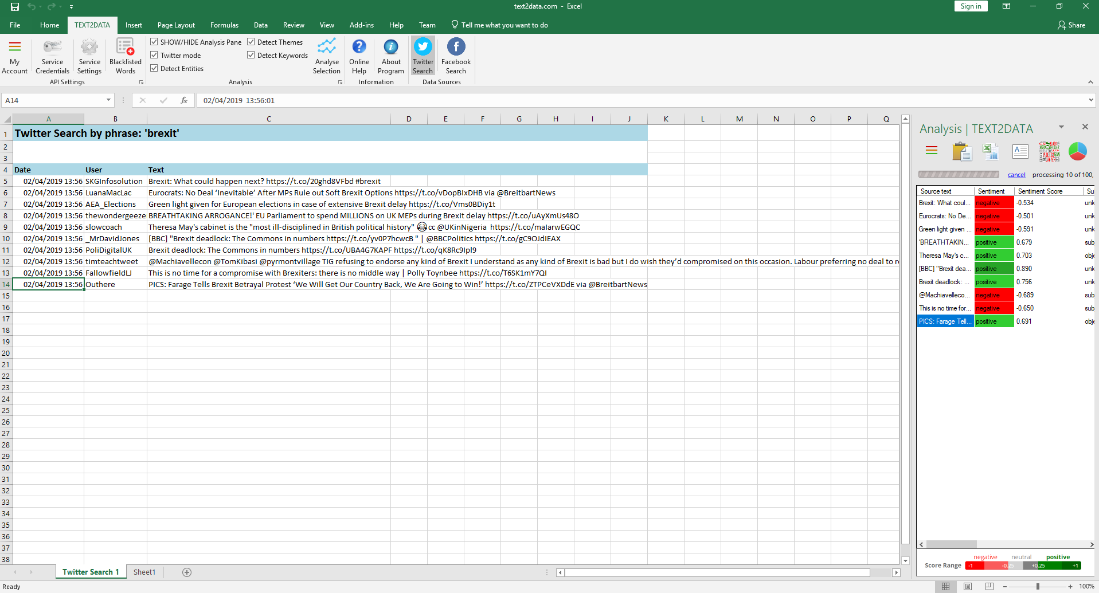This screenshot has width=1099, height=593.
Task: Click the zoom slider handle in the status bar
Action: pos(1038,587)
